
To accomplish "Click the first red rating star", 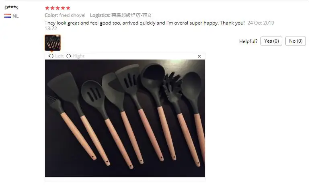I will click(47, 8).
